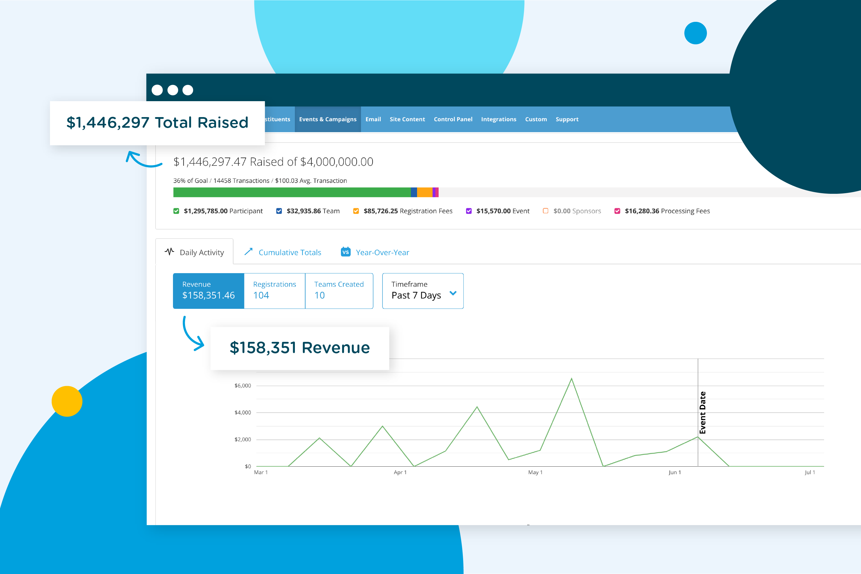The width and height of the screenshot is (861, 574).
Task: Open the Events & Campaigns menu
Action: point(328,119)
